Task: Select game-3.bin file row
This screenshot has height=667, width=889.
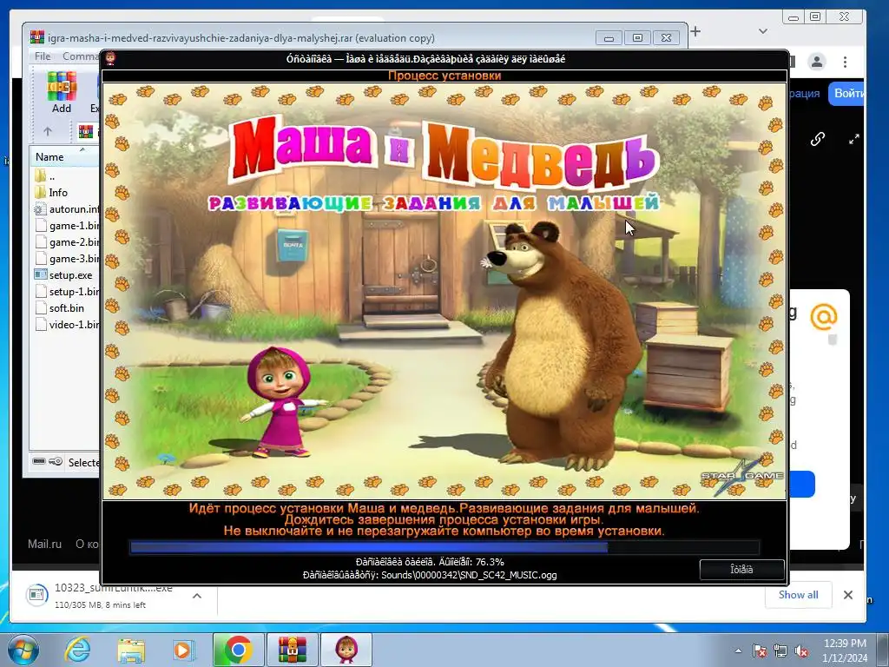Action: point(67,259)
